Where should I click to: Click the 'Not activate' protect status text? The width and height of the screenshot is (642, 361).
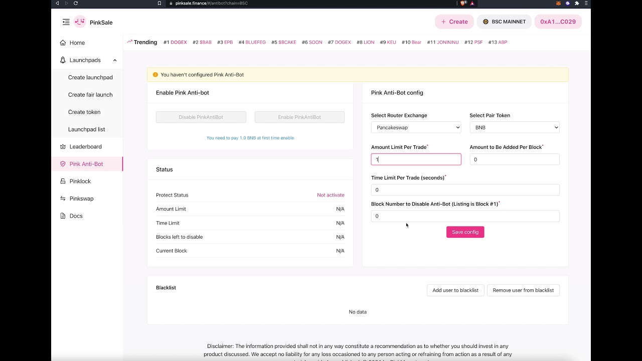coord(331,195)
